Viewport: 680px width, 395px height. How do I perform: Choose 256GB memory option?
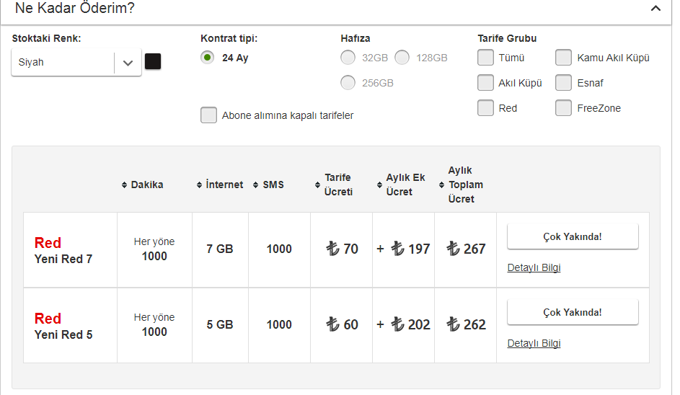coord(348,83)
